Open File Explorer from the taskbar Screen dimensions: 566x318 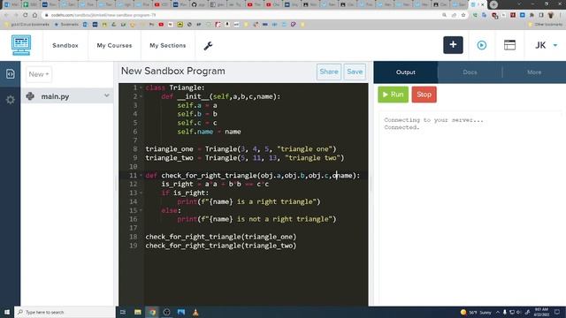pos(138,312)
